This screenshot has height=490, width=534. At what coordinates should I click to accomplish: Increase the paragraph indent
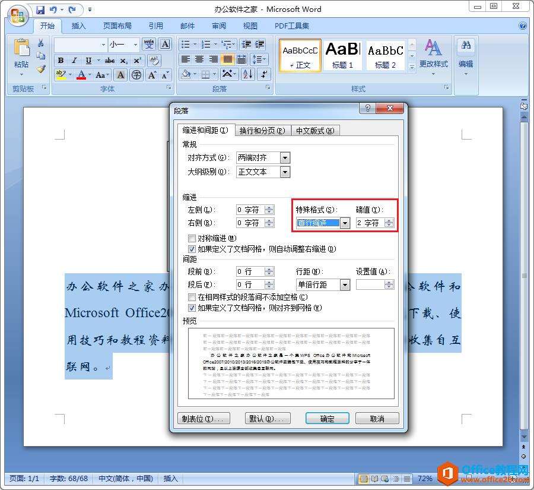coord(259,45)
